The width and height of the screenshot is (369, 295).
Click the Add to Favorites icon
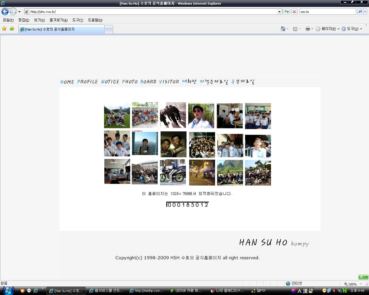[12, 29]
